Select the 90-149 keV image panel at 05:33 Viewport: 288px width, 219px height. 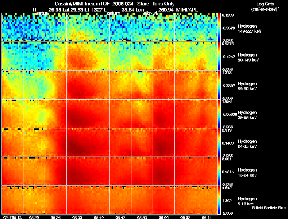click(x=77, y=56)
